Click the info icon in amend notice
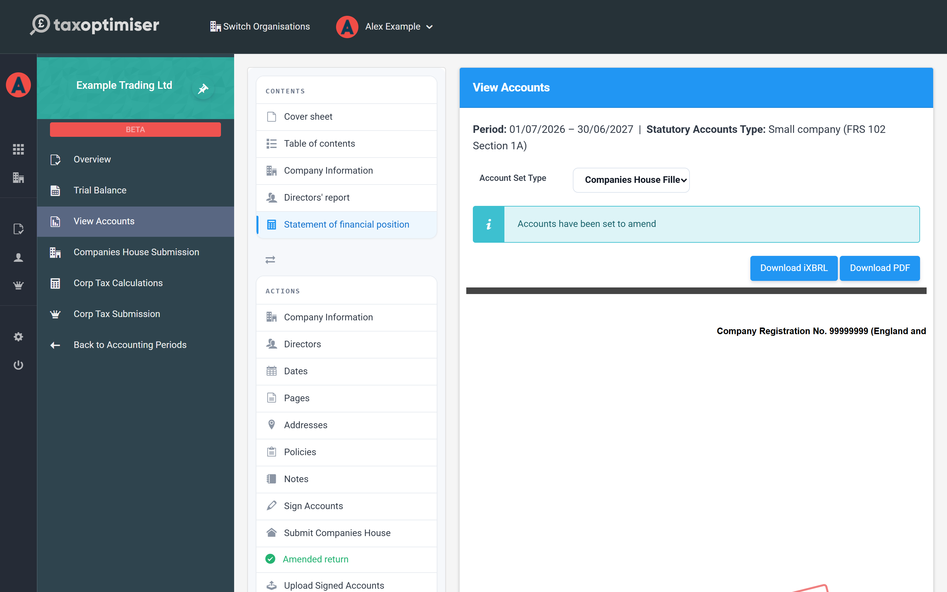Screen dimensions: 947x592 489,224
